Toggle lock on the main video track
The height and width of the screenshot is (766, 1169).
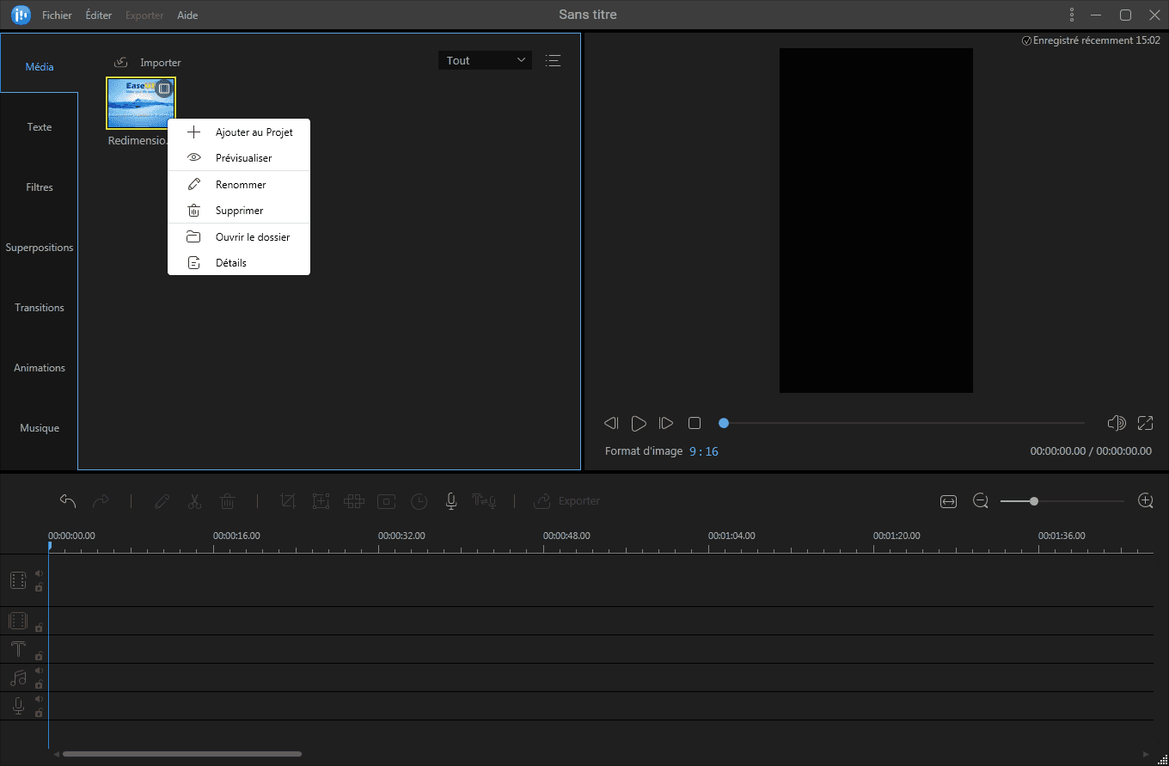point(39,588)
